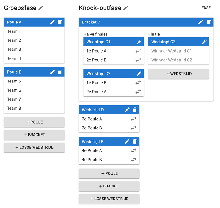This screenshot has height=208, width=220.
Task: Add a Bracket to Knock-outfase
Action: [109, 186]
